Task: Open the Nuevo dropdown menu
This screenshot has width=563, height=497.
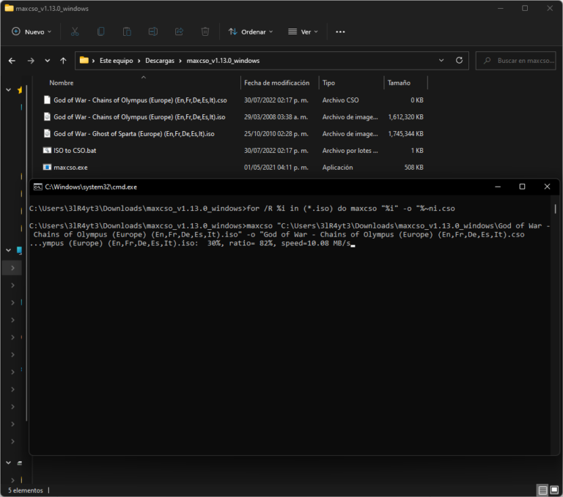Action: click(x=32, y=32)
